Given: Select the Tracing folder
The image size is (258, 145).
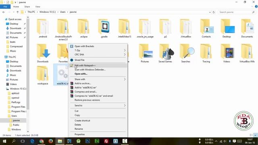Looking at the screenshot, I should coord(206,53).
